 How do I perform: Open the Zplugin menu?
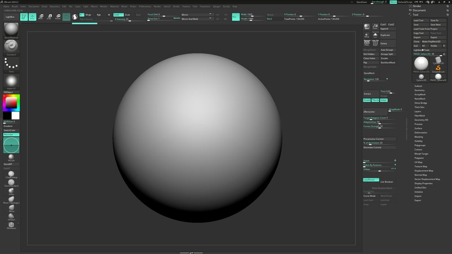click(x=216, y=6)
